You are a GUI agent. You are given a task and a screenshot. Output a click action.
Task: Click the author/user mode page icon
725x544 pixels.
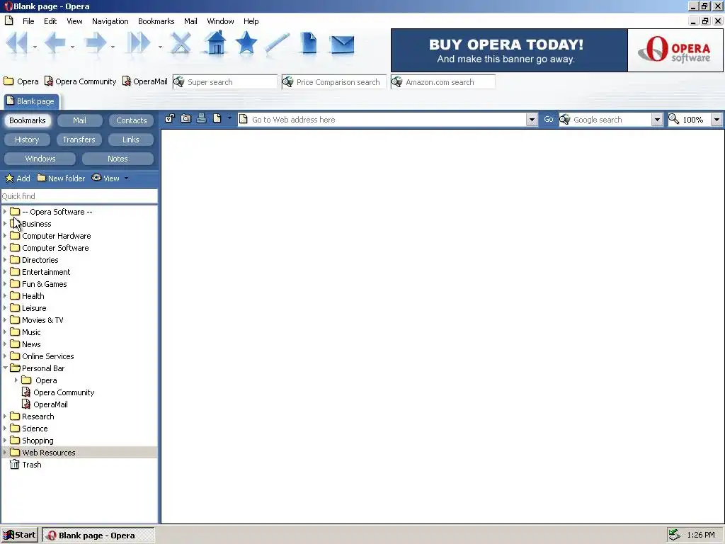217,118
